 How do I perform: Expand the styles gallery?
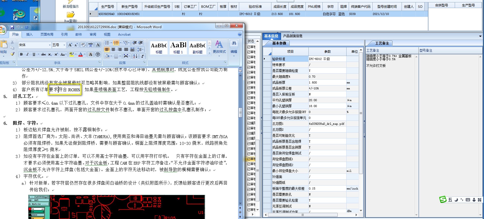click(209, 53)
